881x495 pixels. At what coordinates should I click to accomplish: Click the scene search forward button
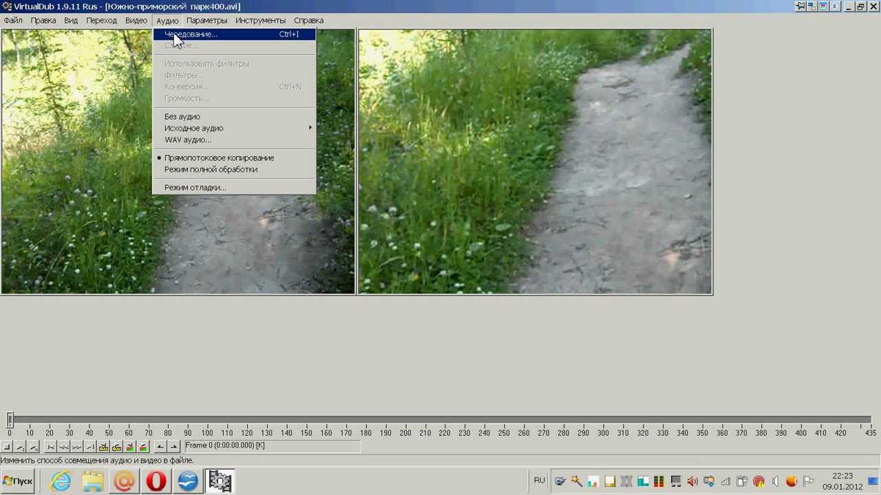[x=142, y=447]
